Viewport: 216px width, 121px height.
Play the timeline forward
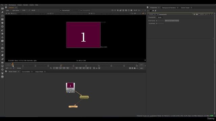click(77, 68)
